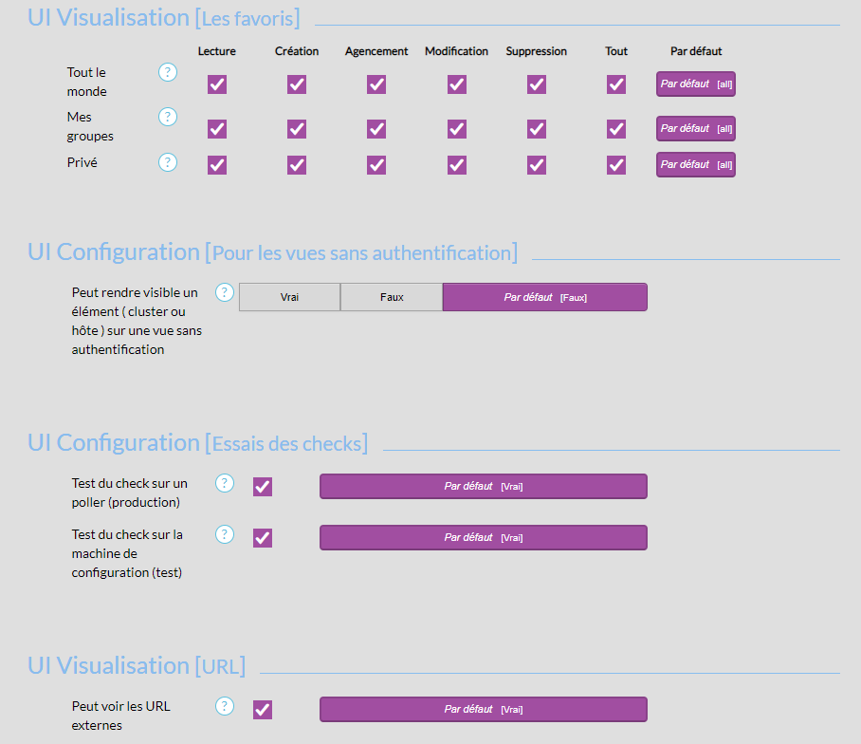Reset poller check test to Par défaut
861x744 pixels.
483,486
